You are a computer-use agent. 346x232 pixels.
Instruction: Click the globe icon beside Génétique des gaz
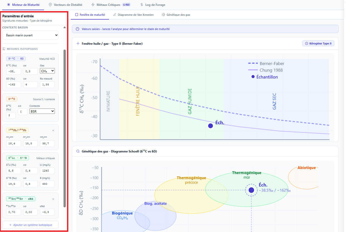click(x=163, y=15)
